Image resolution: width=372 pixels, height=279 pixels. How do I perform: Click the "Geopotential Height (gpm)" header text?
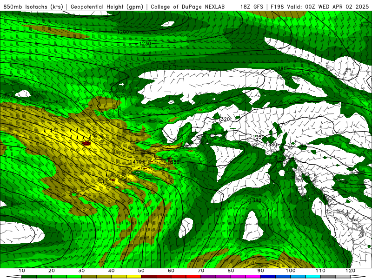click(107, 7)
